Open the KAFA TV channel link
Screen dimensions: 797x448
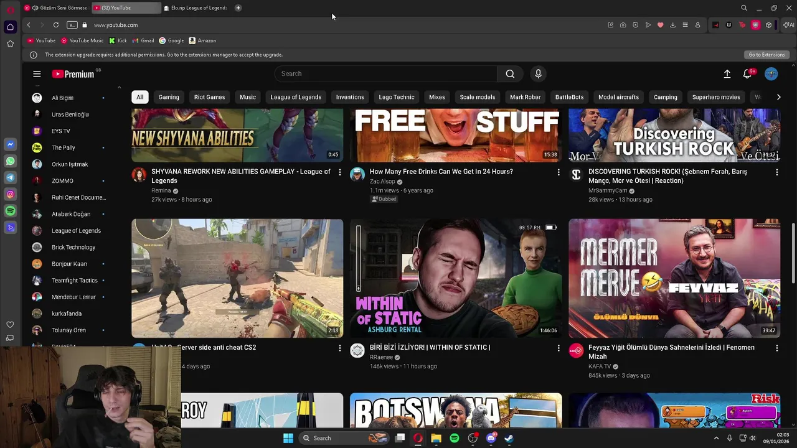[x=600, y=366]
